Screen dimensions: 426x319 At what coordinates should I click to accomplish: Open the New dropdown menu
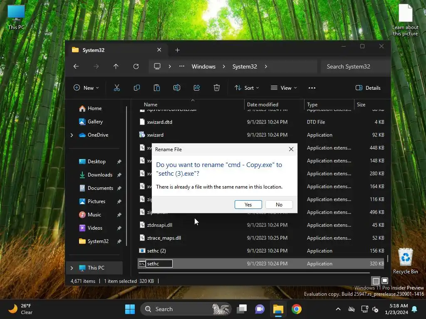(87, 88)
